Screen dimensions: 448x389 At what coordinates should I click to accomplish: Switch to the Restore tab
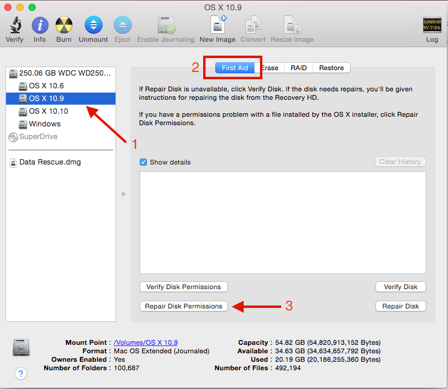point(331,68)
